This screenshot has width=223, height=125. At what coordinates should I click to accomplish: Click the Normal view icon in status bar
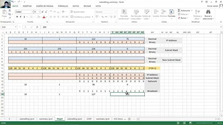pyautogui.click(x=178, y=123)
